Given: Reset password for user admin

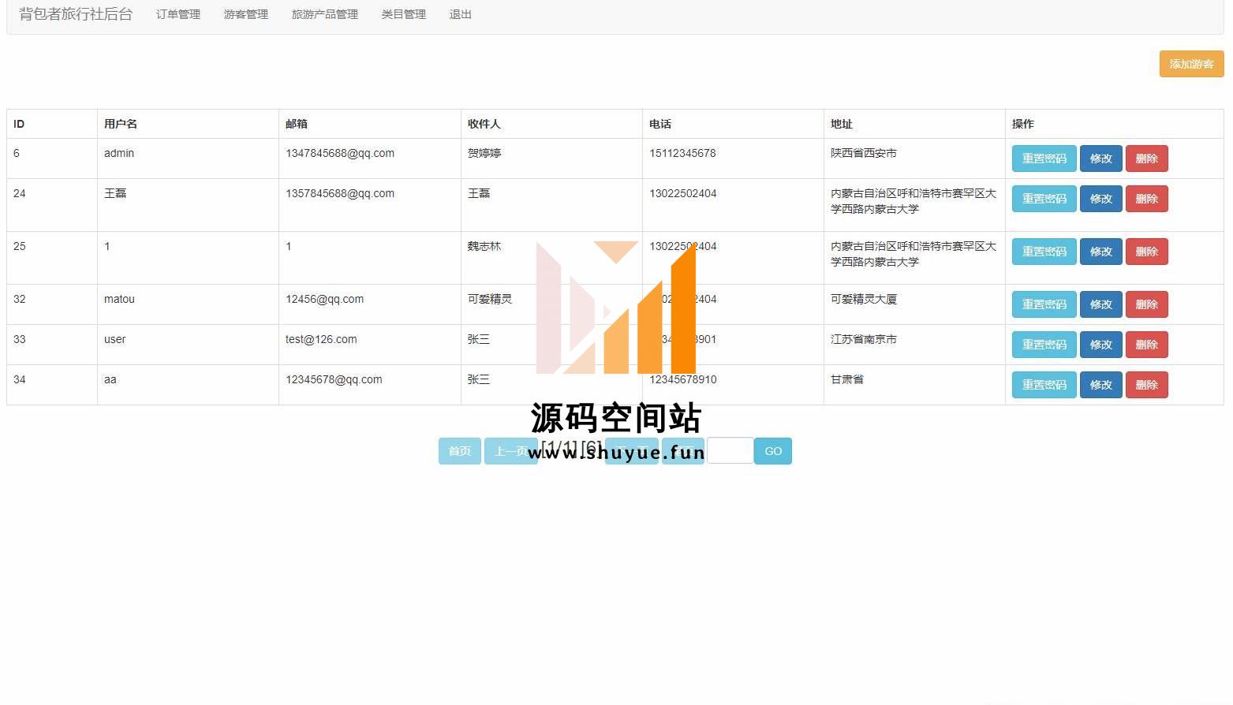Looking at the screenshot, I should pyautogui.click(x=1044, y=159).
